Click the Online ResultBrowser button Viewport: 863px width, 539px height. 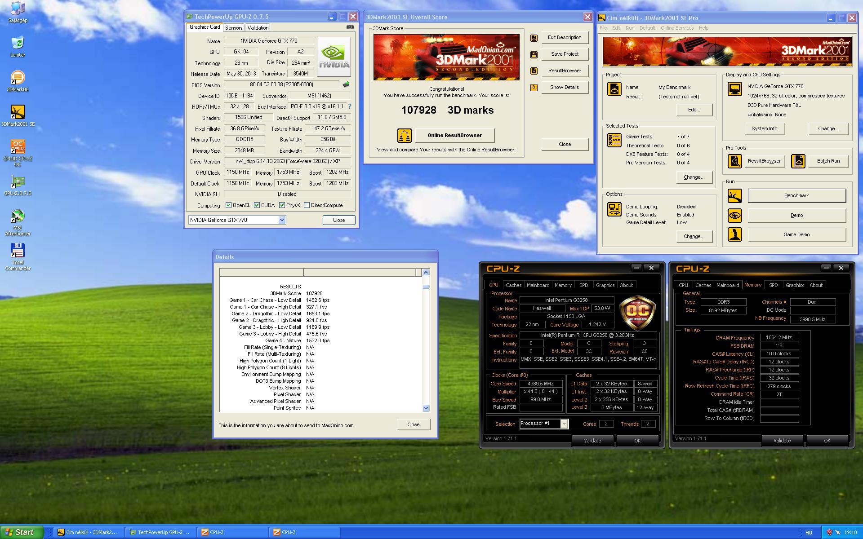[454, 135]
